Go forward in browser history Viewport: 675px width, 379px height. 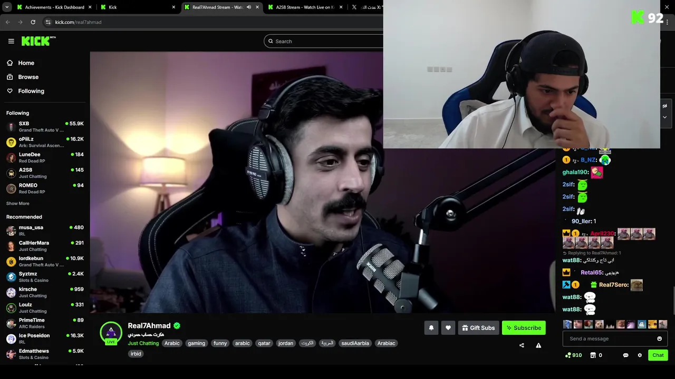click(x=20, y=22)
